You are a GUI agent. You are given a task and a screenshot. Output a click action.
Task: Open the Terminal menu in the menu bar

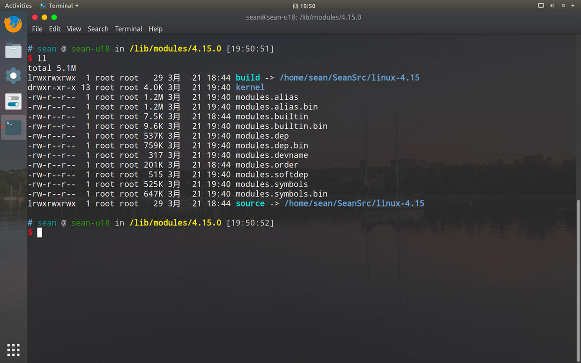pos(128,29)
